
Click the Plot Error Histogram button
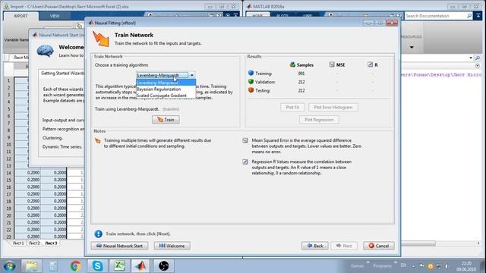[333, 107]
